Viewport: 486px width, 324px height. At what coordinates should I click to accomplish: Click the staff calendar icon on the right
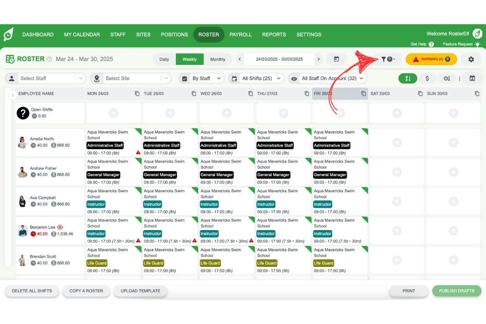[x=472, y=78]
